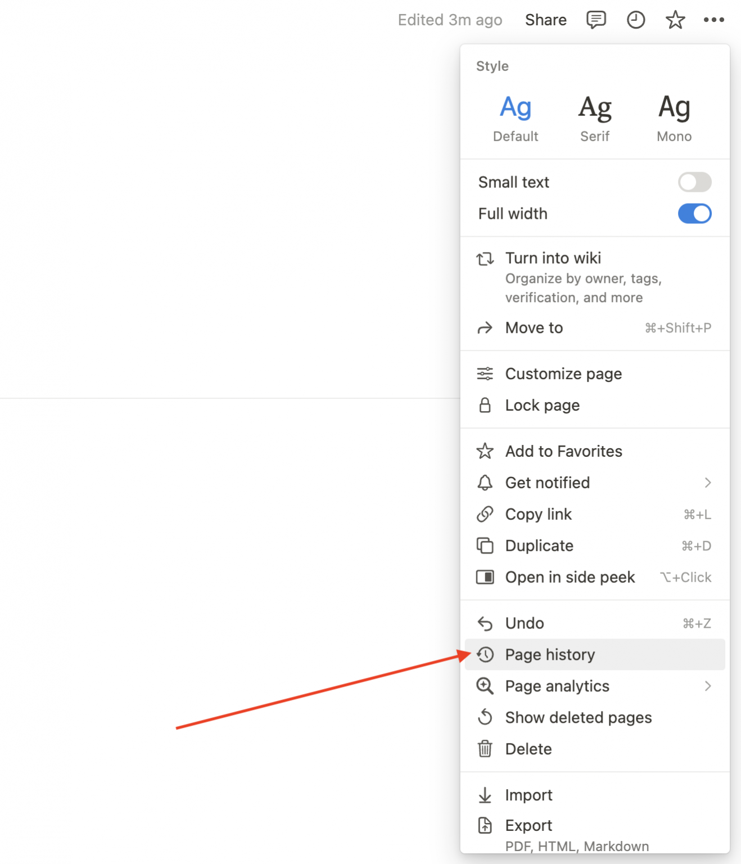Select Duplicate menu entry
This screenshot has width=741, height=864.
(595, 546)
